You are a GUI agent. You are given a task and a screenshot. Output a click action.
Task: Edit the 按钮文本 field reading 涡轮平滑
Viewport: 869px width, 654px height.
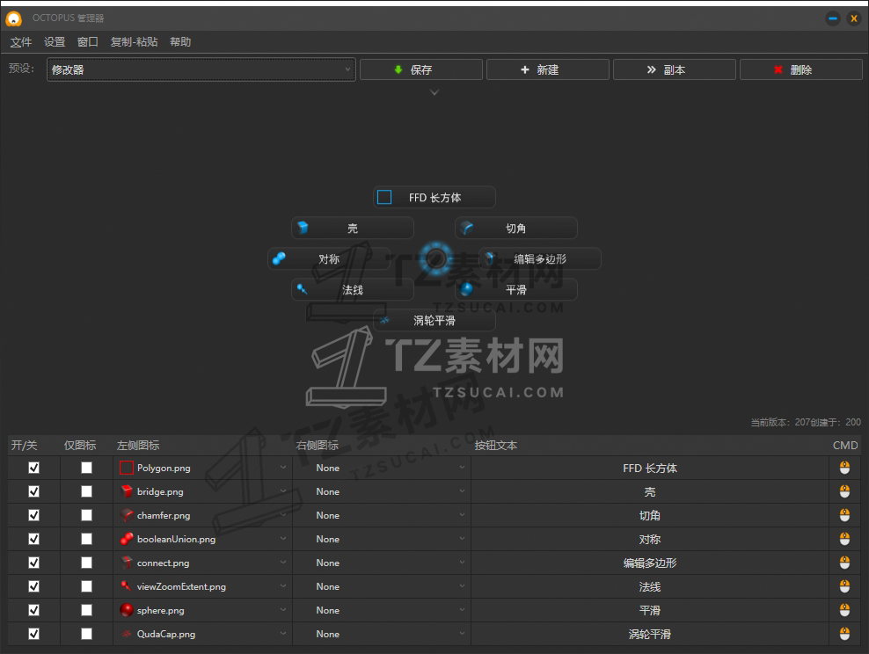tap(649, 634)
